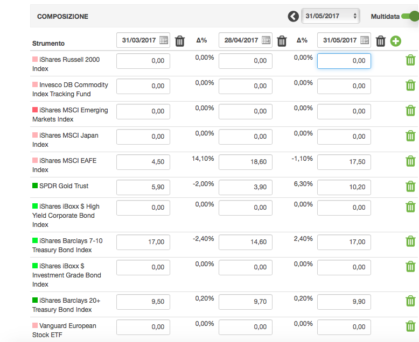Image resolution: width=419 pixels, height=342 pixels.
Task: Delete the 31/03/2017 date column
Action: click(x=180, y=41)
